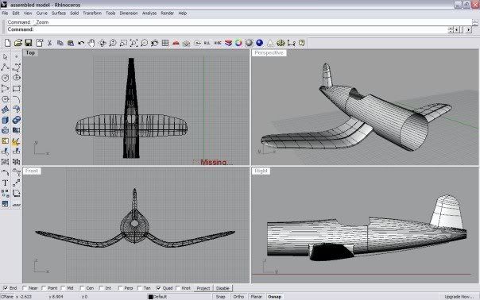This screenshot has height=300, width=480.
Task: Uncheck the Quad osnap checkbox
Action: (x=159, y=288)
